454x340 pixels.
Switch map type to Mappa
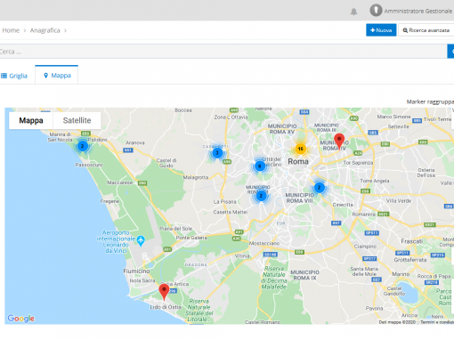[31, 120]
